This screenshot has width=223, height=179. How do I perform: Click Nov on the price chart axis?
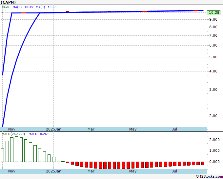tap(12, 129)
